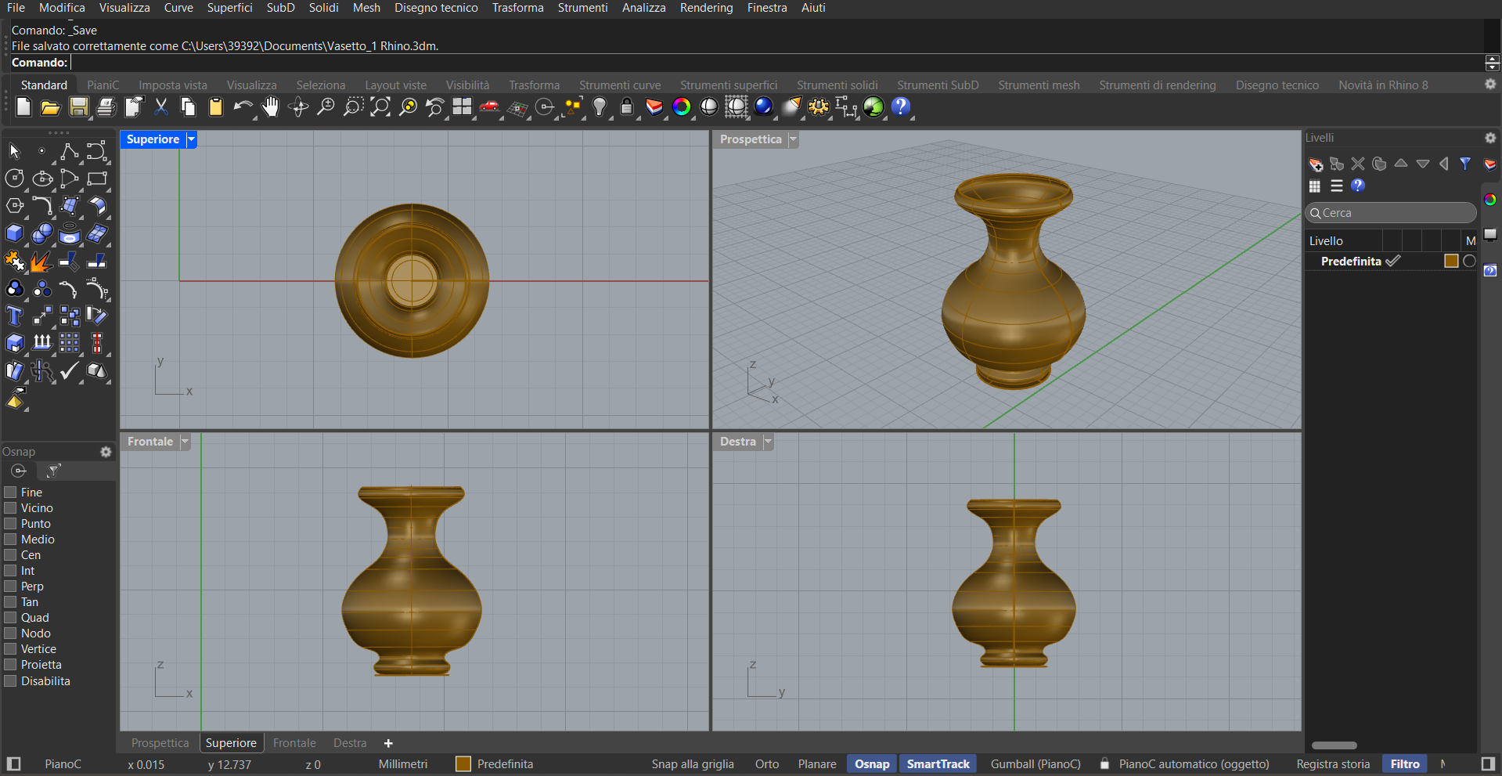The image size is (1502, 776).
Task: Open the Prospettica viewport menu arrow
Action: 793,139
